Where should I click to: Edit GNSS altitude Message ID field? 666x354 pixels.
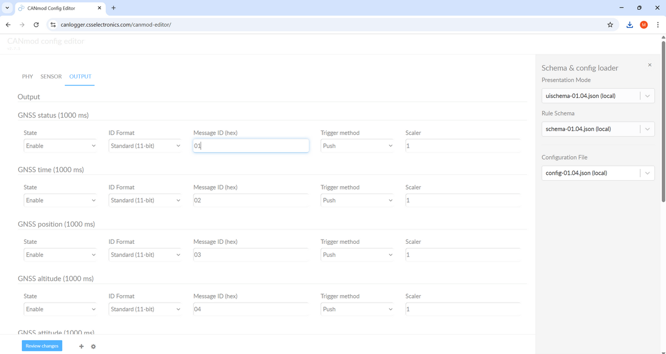click(251, 309)
